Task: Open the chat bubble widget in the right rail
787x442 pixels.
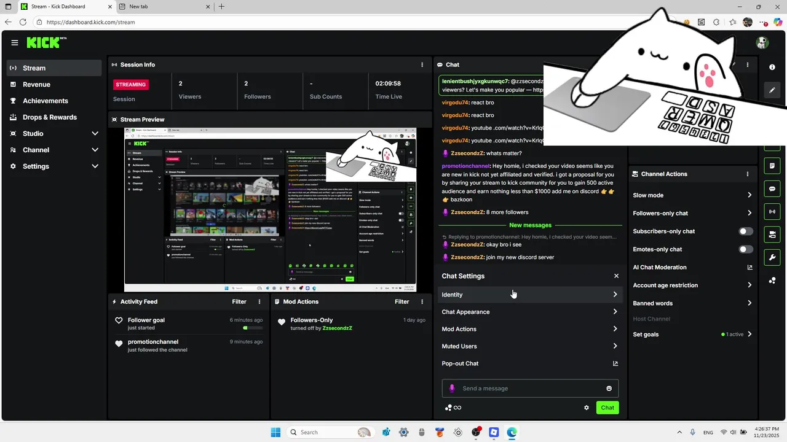Action: [x=772, y=188]
